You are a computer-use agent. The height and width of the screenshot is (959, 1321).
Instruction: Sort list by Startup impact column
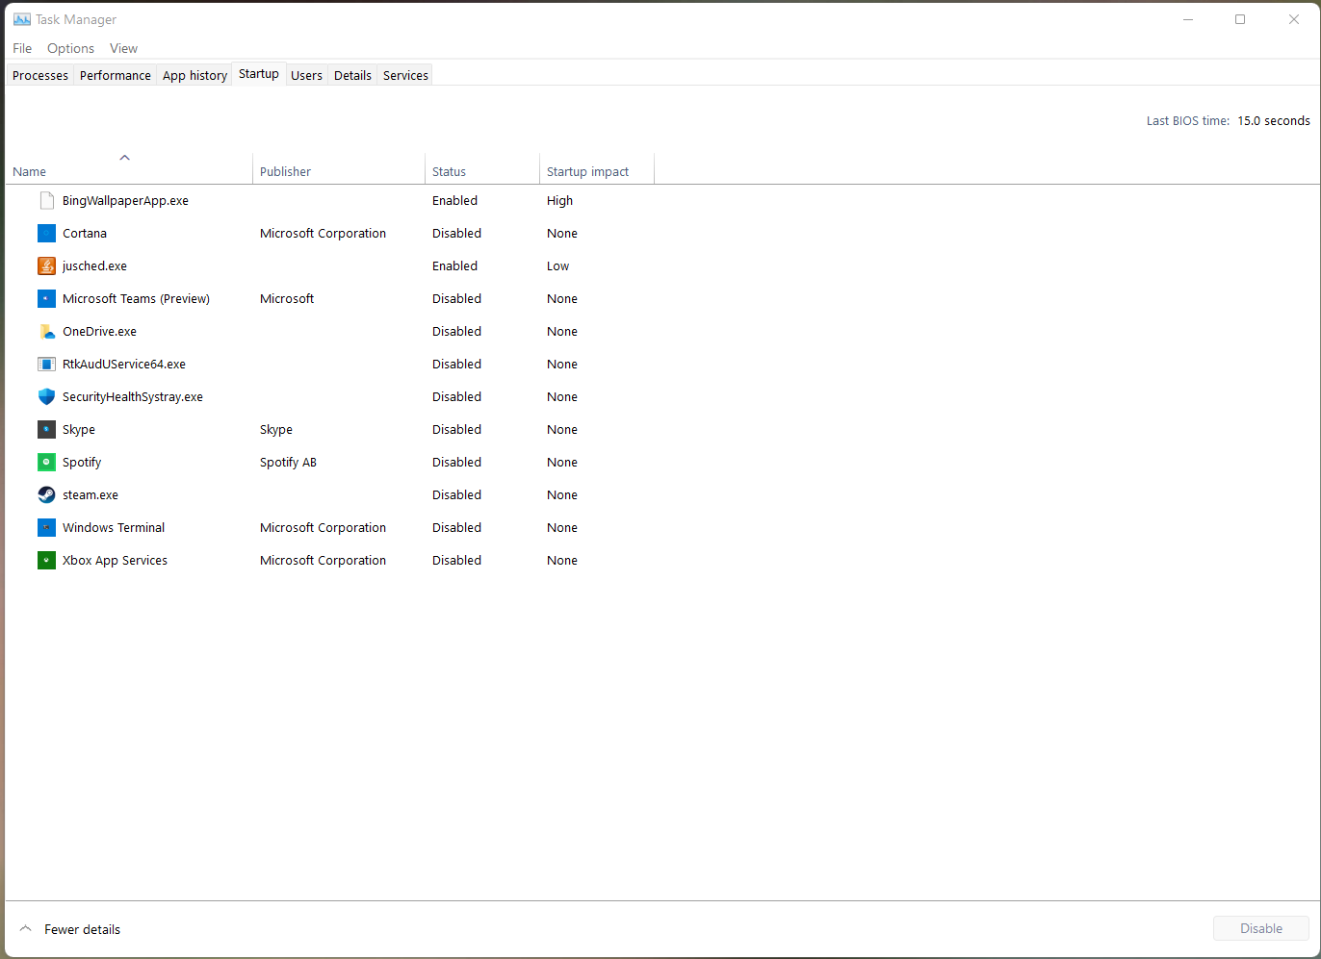[x=587, y=171]
